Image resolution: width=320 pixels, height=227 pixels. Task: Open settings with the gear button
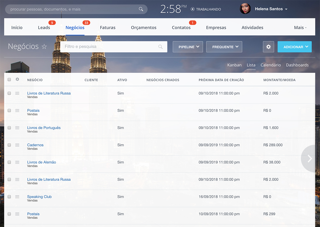(268, 47)
